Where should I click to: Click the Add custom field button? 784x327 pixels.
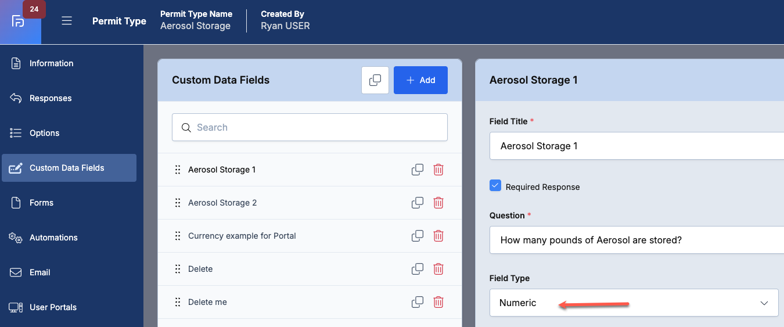point(420,80)
